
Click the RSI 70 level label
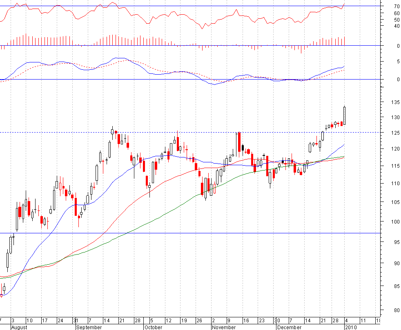(397, 7)
